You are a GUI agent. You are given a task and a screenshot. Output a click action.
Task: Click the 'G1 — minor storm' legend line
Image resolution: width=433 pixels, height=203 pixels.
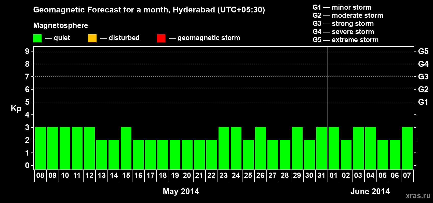[x=342, y=7]
